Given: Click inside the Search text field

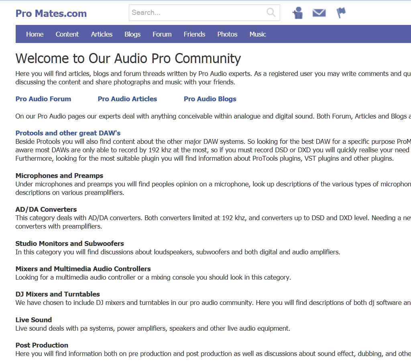Looking at the screenshot, I should (197, 12).
